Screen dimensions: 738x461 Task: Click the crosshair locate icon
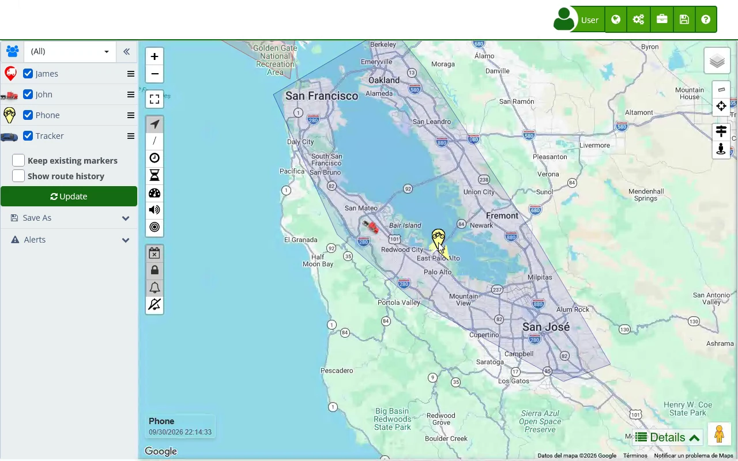click(721, 106)
